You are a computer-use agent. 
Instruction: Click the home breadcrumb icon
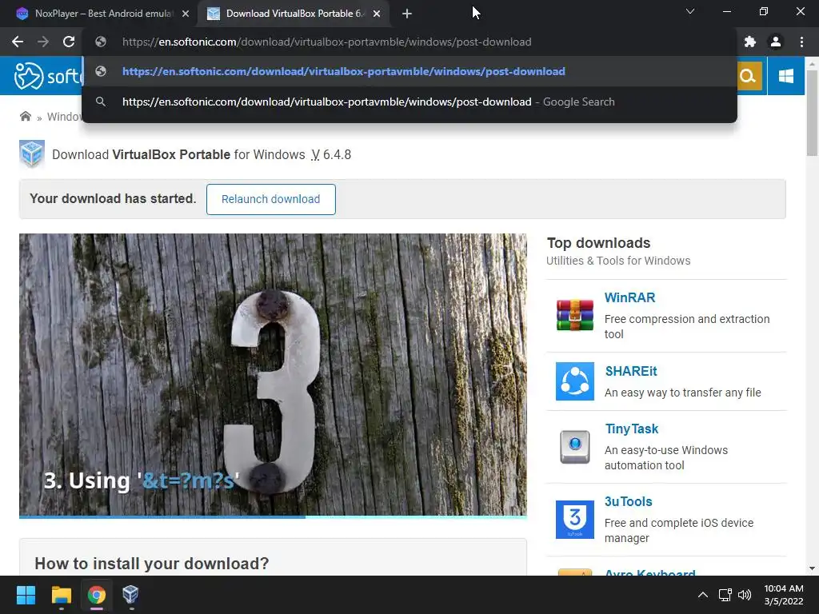[25, 116]
